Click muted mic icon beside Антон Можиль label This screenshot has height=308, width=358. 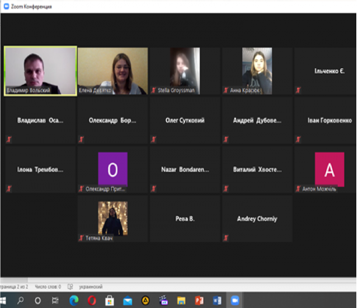pos(298,189)
